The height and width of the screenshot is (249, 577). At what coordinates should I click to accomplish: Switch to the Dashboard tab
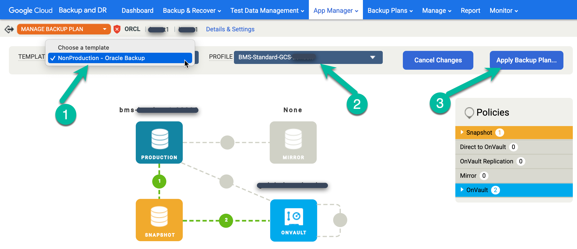(137, 10)
